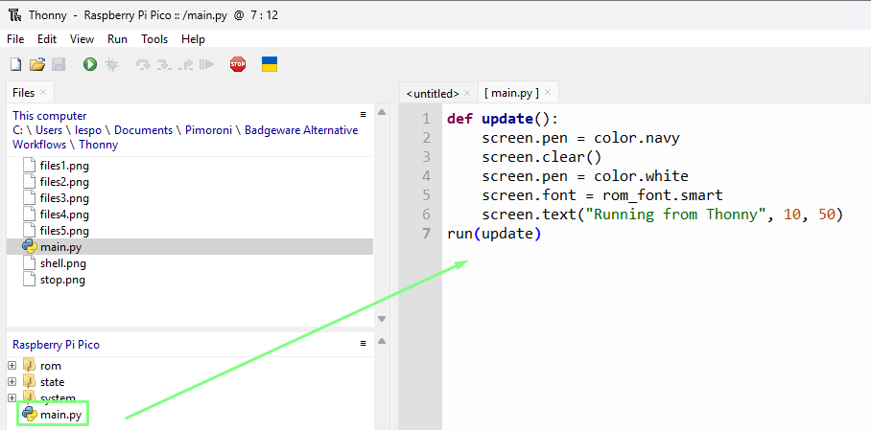The width and height of the screenshot is (871, 430).
Task: Select files5.png in This computer list
Action: [64, 231]
